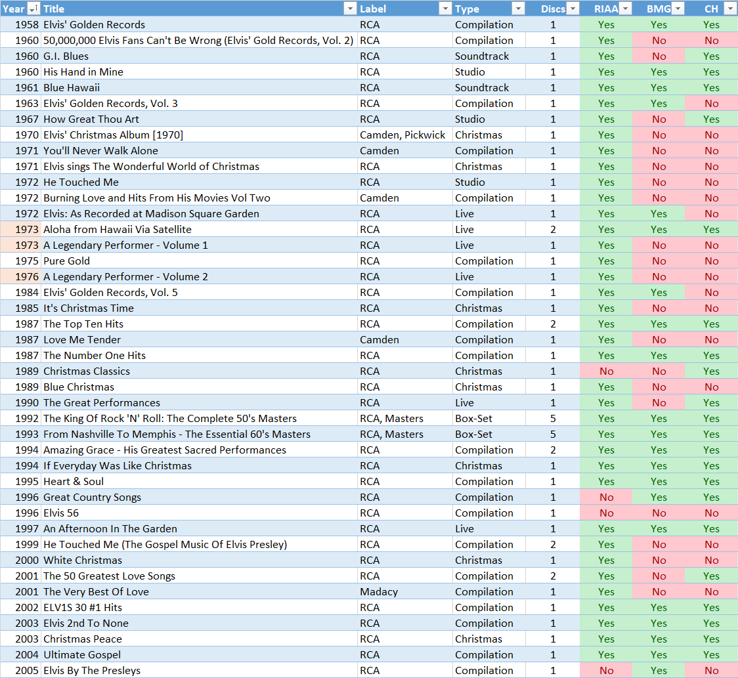This screenshot has width=738, height=678.
Task: Select the 'Pure Gold' title cell
Action: point(199,261)
